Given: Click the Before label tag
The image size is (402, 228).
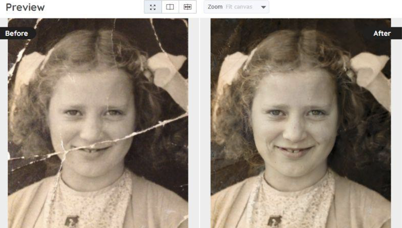Looking at the screenshot, I should point(18,33).
